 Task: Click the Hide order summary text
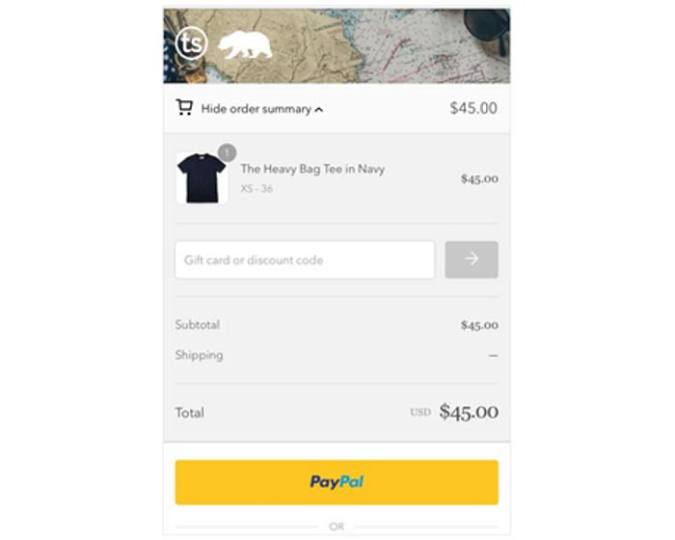(x=256, y=109)
